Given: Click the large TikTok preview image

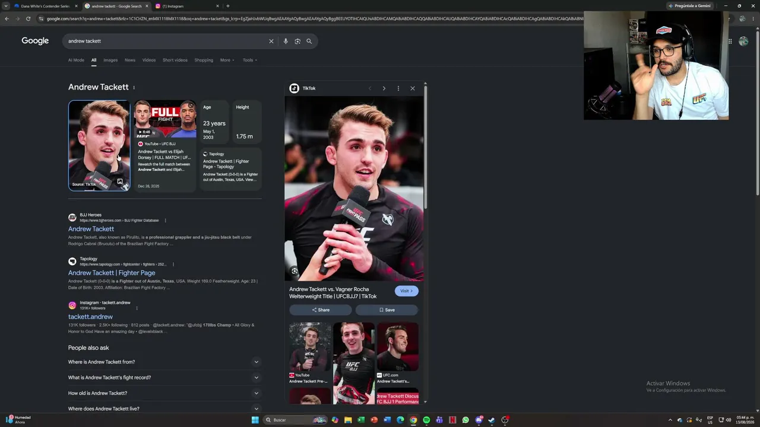Looking at the screenshot, I should pyautogui.click(x=354, y=189).
